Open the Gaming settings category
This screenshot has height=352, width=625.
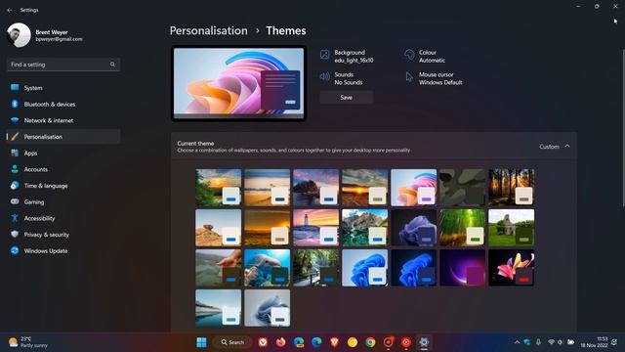click(x=63, y=202)
